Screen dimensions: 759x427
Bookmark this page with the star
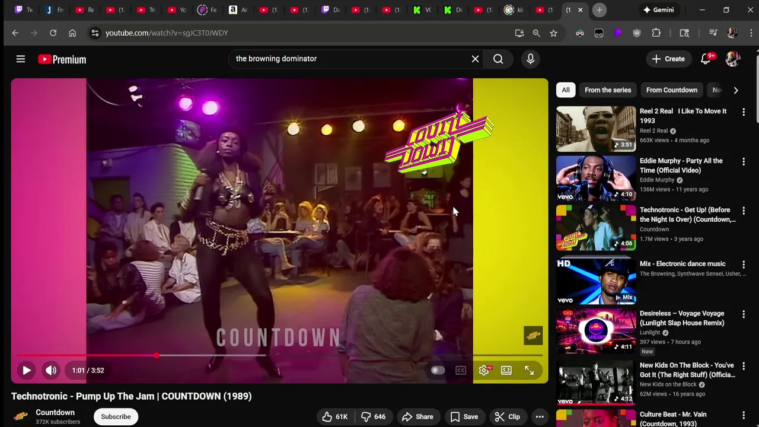pyautogui.click(x=554, y=33)
